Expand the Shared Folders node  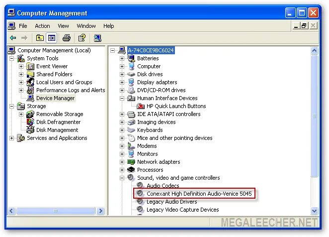(x=21, y=75)
